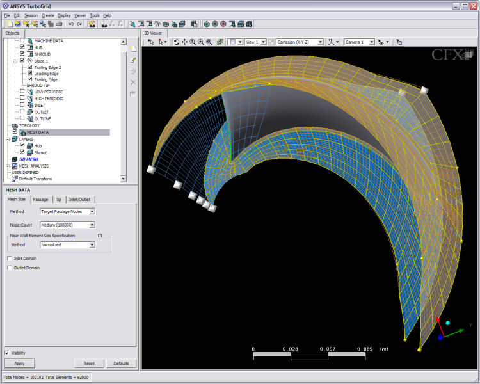
Task: Uncheck the HUB visibility checkbox
Action: tap(22, 47)
